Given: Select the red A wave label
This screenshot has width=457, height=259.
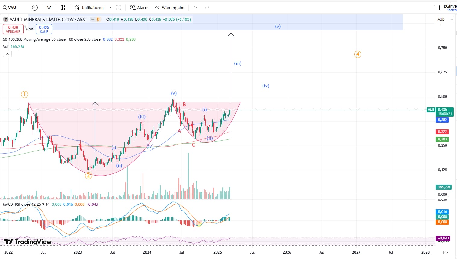Looking at the screenshot, I should 179,131.
